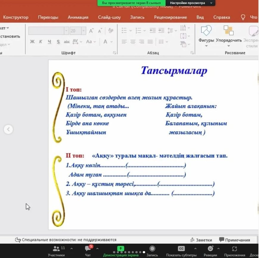
Task: Click the Реакции smiley icon
Action: coord(210,249)
